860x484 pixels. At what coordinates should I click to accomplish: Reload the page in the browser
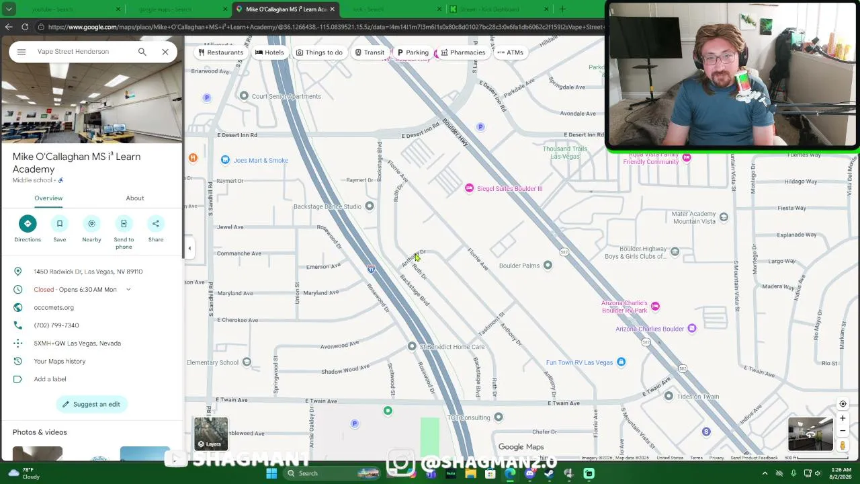pyautogui.click(x=25, y=27)
